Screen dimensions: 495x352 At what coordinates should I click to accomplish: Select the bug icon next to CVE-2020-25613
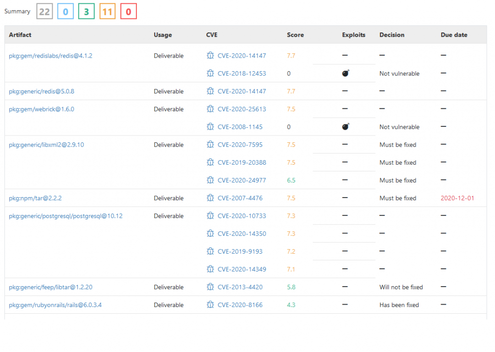point(210,109)
